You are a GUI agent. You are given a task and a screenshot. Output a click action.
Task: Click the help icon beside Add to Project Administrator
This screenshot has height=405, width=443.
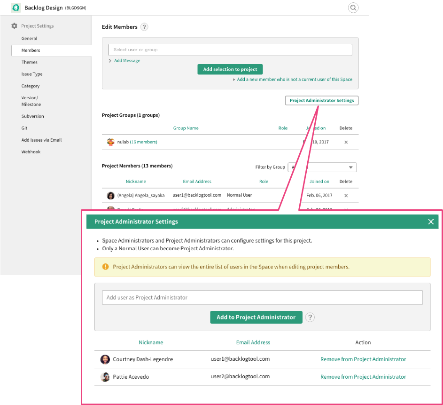pos(310,318)
